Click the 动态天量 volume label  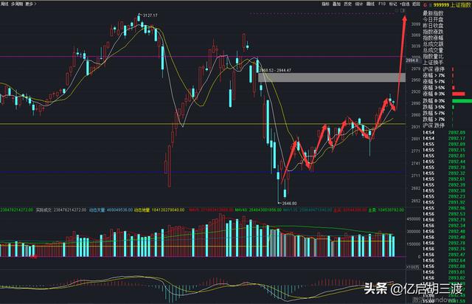click(97, 210)
